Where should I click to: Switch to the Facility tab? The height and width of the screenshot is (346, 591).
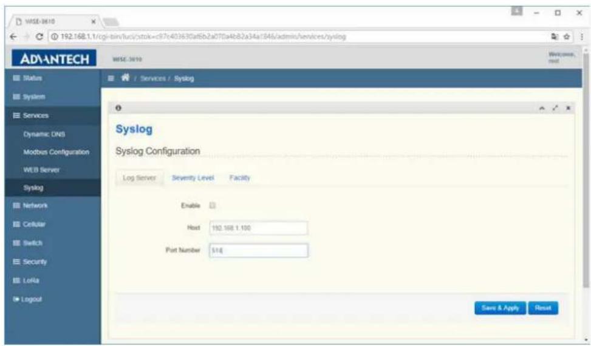click(240, 178)
